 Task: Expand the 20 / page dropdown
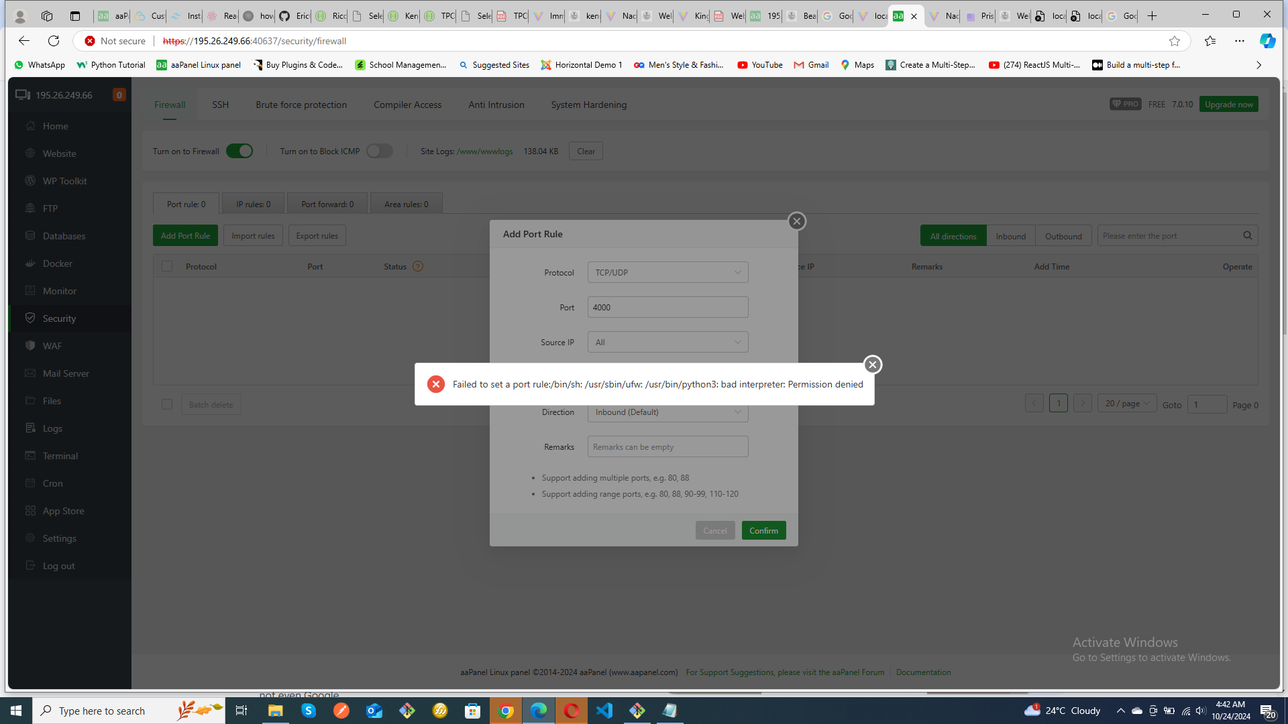pyautogui.click(x=1127, y=404)
